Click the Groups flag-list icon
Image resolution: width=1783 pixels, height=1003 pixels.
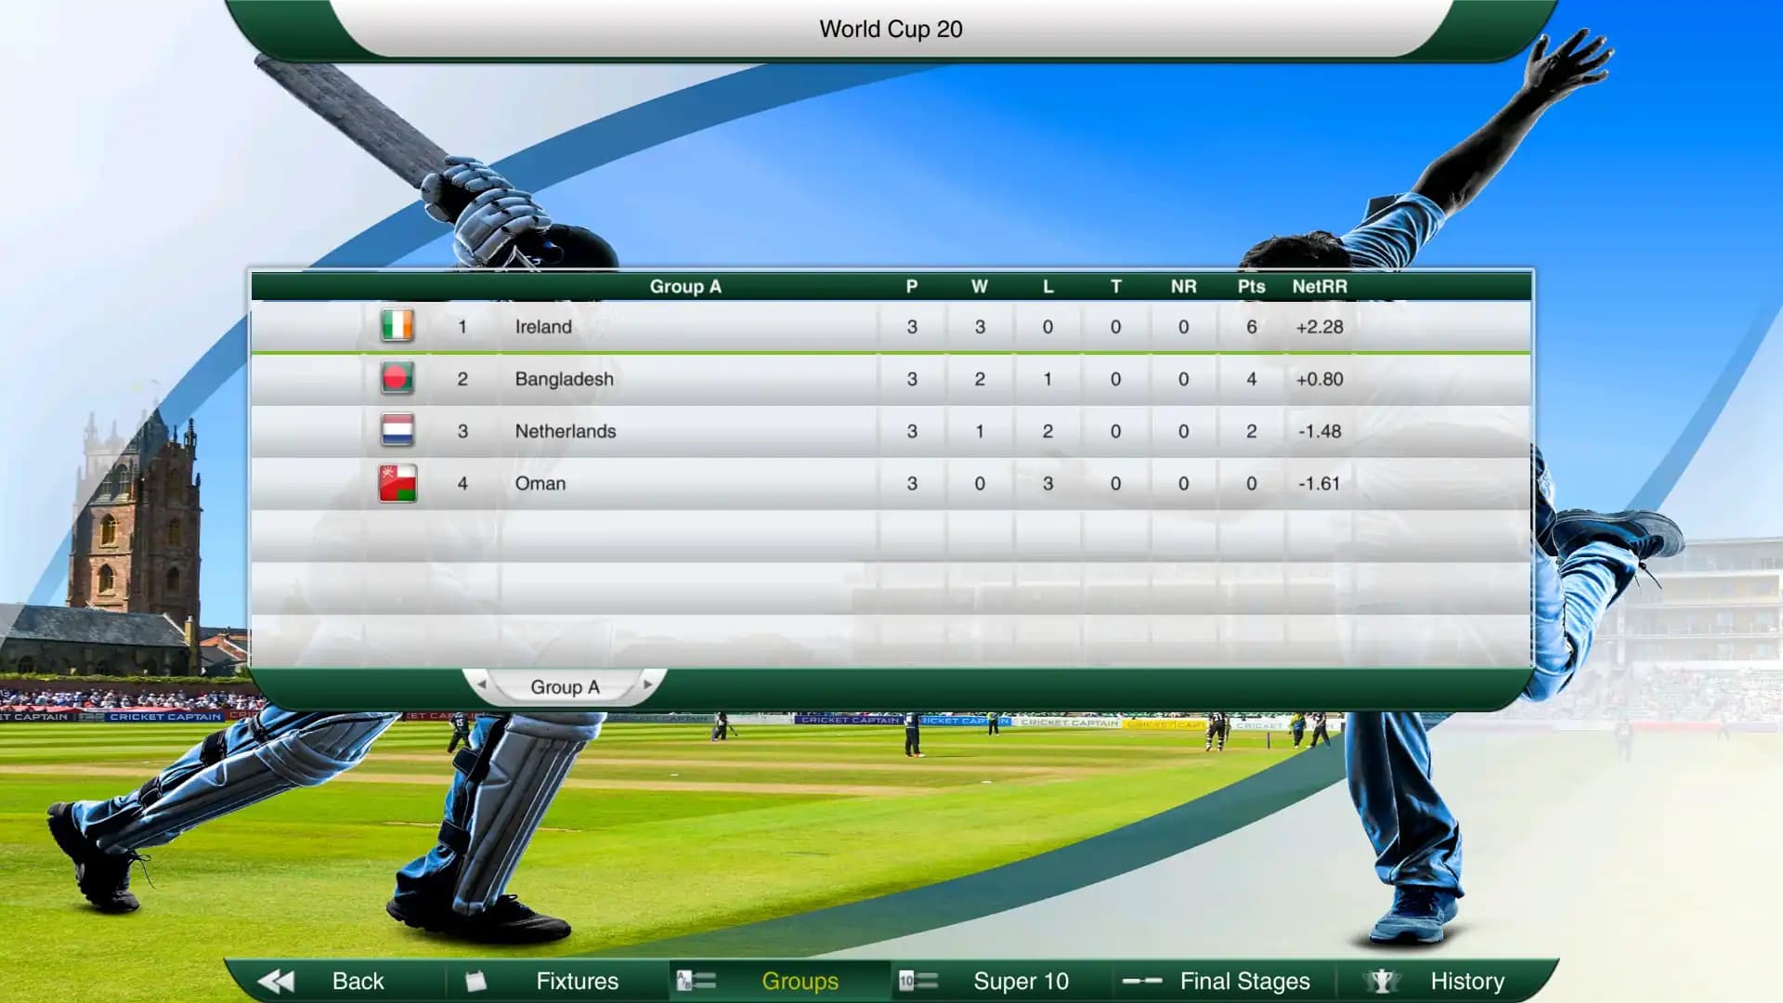click(695, 981)
